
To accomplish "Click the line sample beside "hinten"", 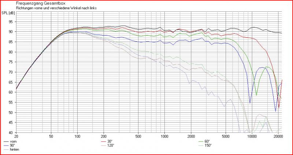I will (x=6, y=150).
